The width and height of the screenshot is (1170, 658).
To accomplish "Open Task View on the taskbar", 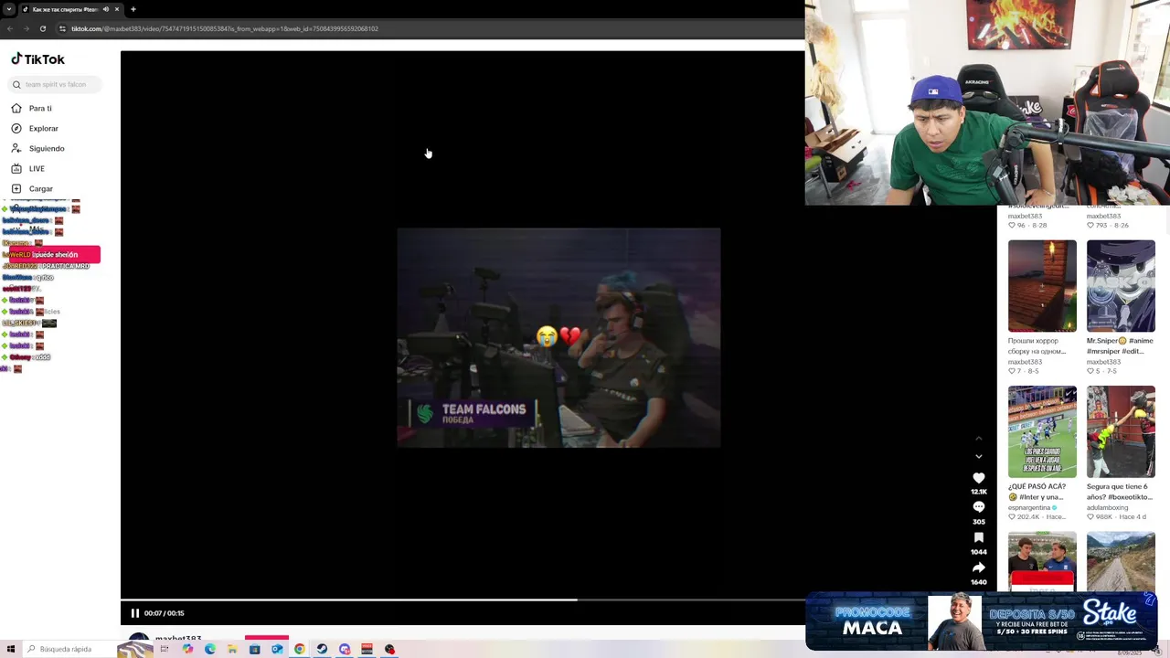I will click(165, 649).
